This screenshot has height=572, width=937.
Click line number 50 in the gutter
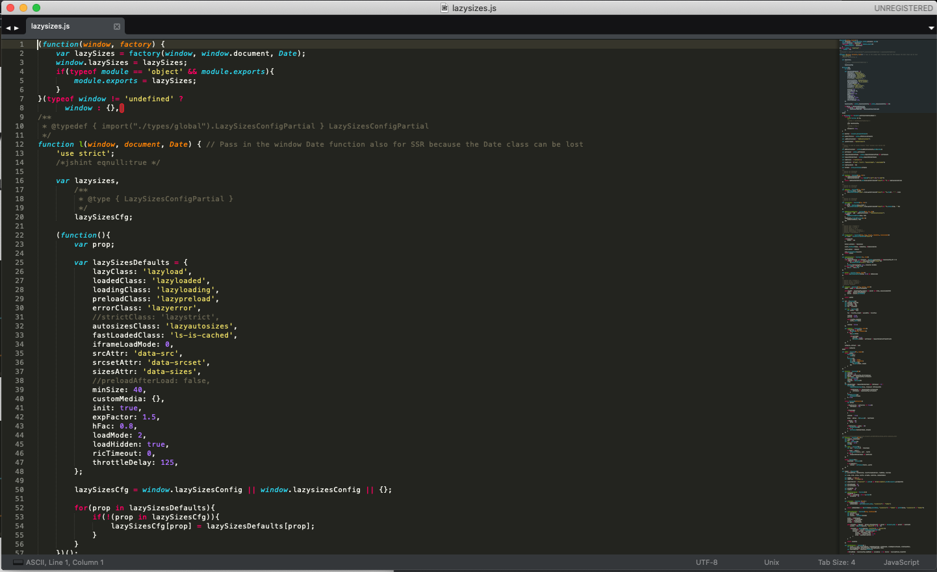(x=19, y=490)
